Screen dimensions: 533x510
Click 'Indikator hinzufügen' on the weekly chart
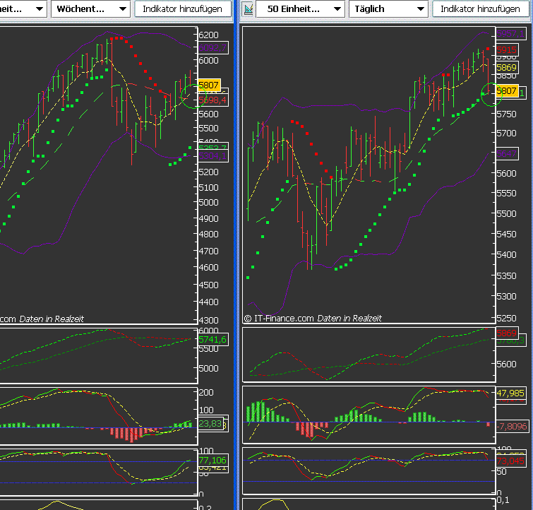(x=183, y=9)
